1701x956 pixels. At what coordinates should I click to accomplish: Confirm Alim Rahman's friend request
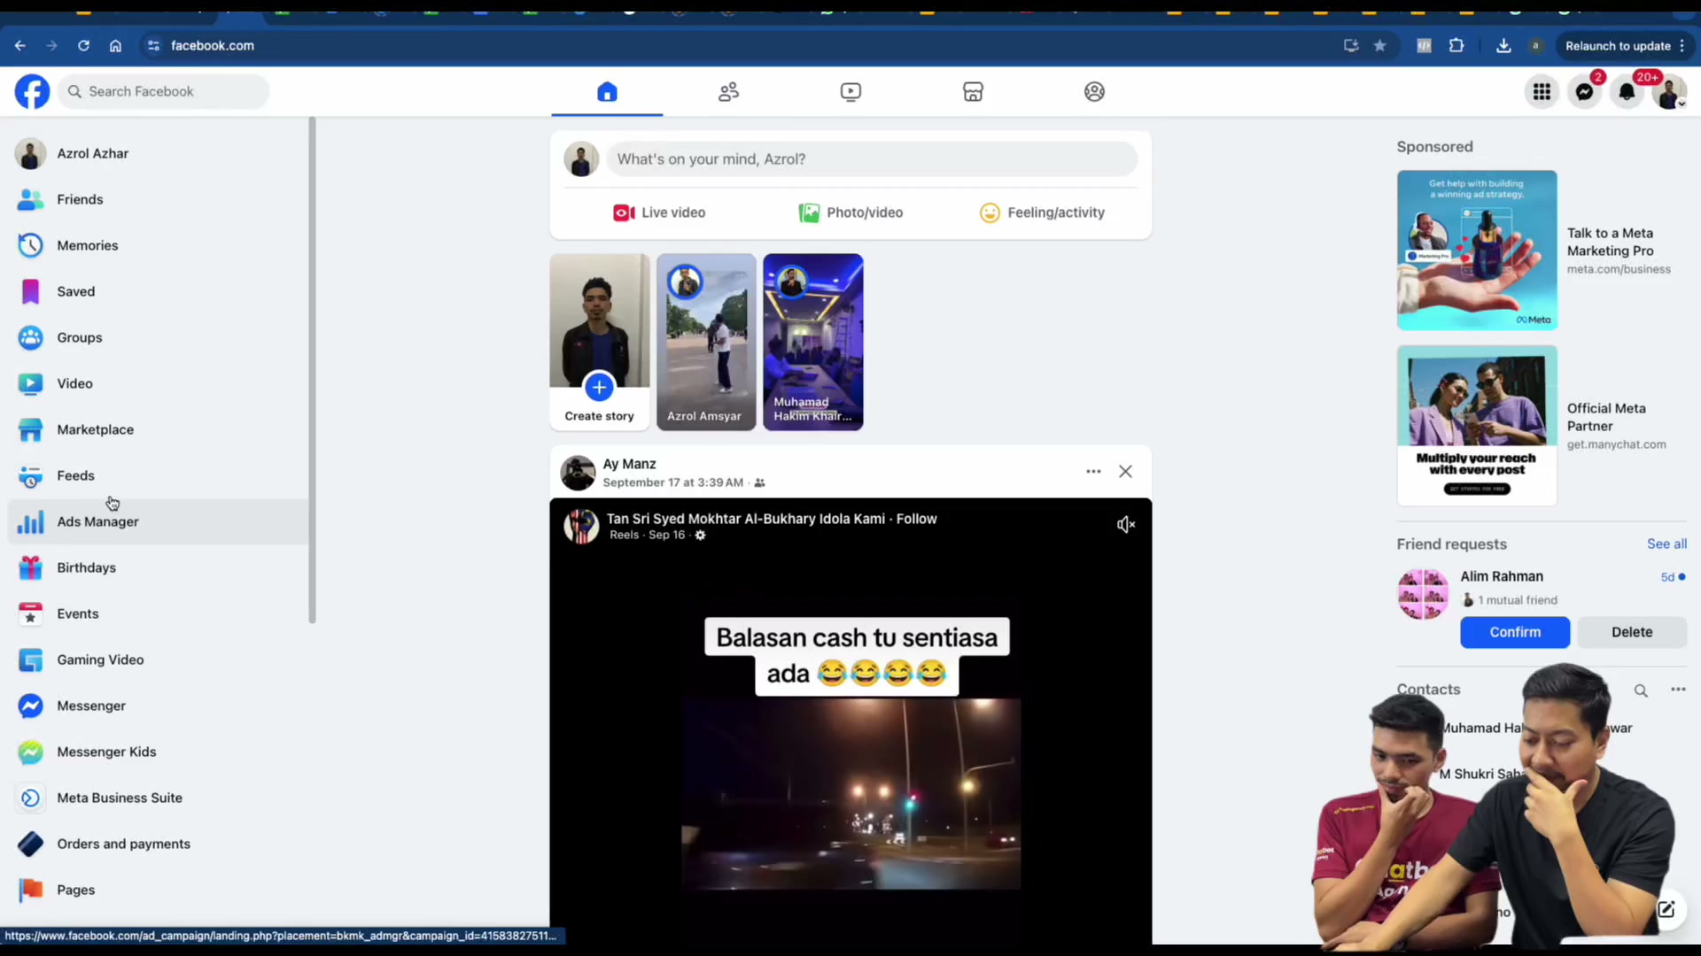[1515, 632]
